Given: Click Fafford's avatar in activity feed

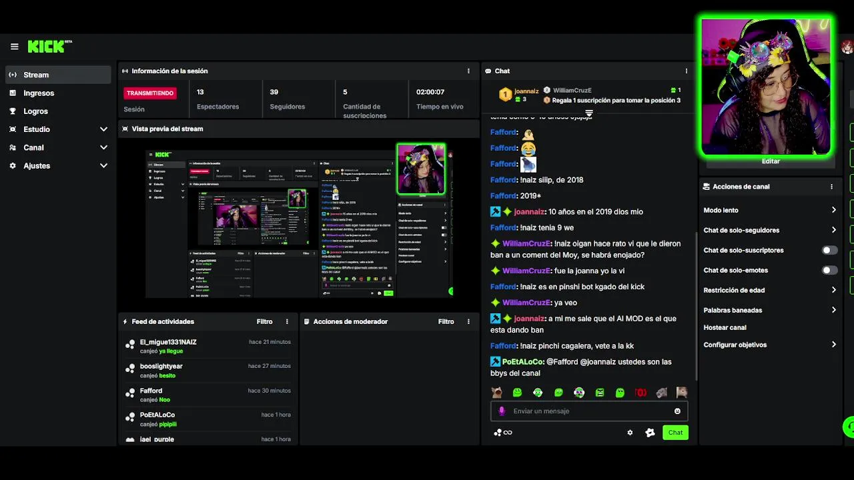Looking at the screenshot, I should click(x=130, y=393).
